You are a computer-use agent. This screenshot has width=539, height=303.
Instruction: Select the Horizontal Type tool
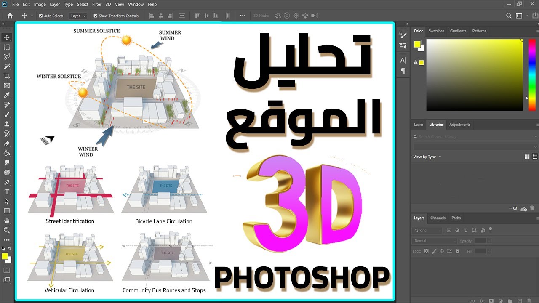pos(7,192)
